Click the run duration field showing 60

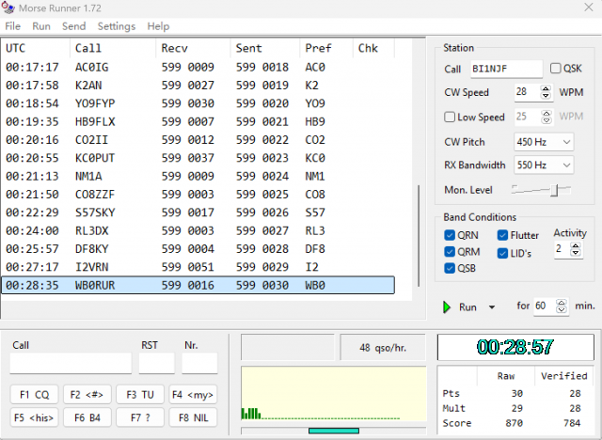pyautogui.click(x=545, y=306)
